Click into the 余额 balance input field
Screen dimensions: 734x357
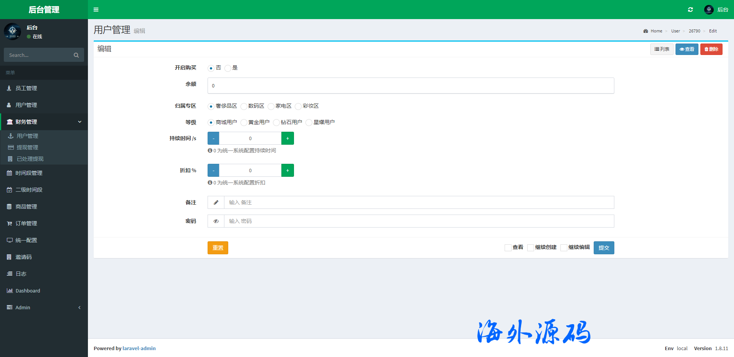click(x=411, y=86)
